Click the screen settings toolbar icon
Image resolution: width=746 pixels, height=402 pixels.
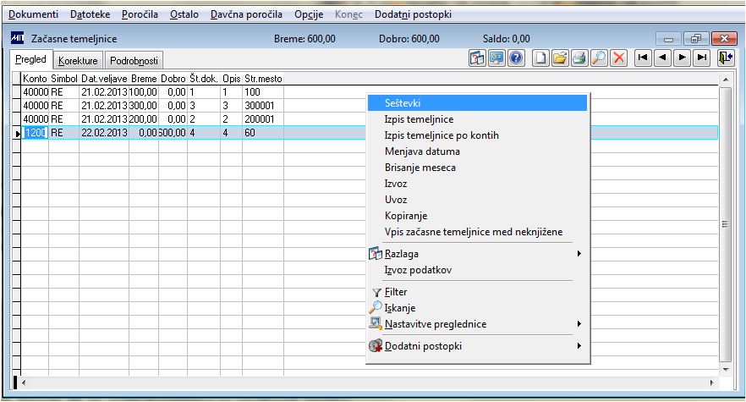(496, 58)
